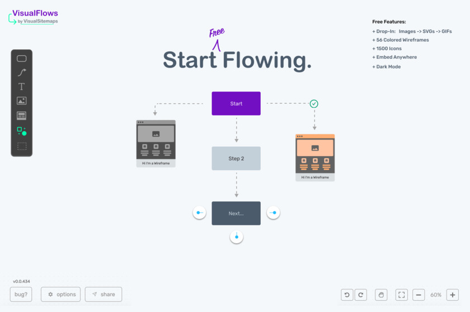Select the dashed selection area tool
Image resolution: width=470 pixels, height=312 pixels.
pos(22,146)
